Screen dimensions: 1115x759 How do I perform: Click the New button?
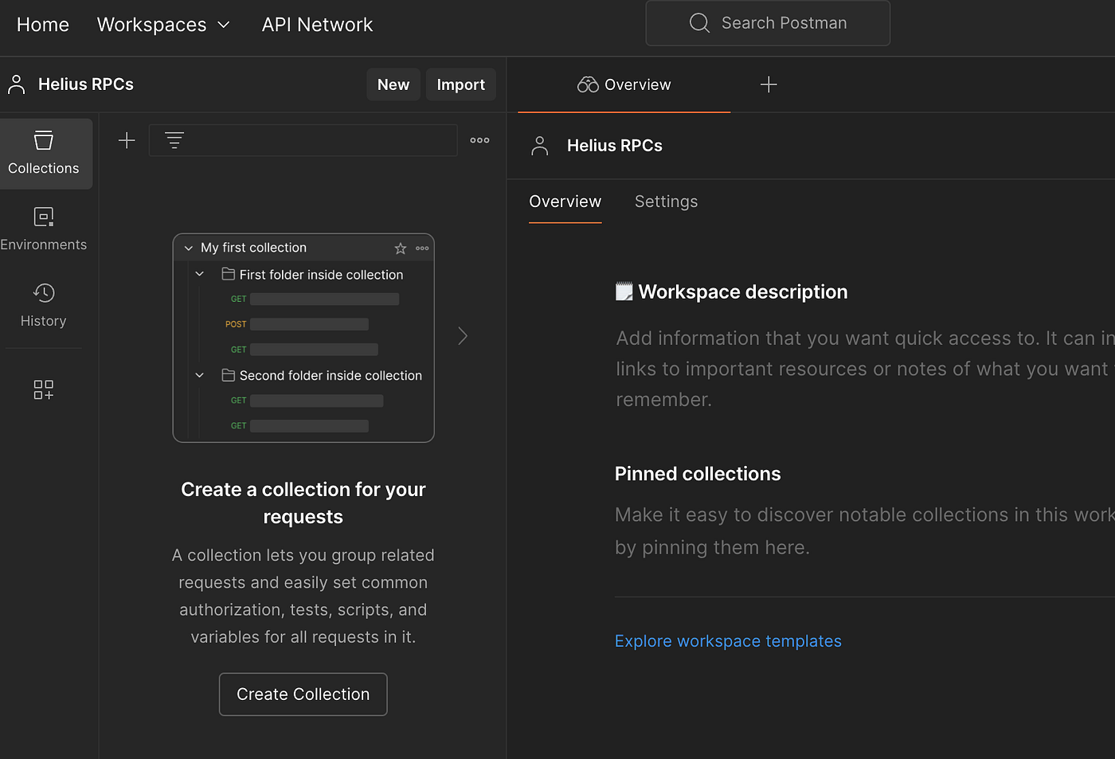(x=393, y=84)
